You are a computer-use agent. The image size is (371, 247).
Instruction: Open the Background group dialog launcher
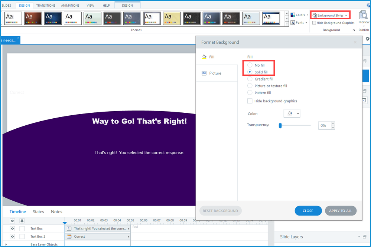(354, 30)
